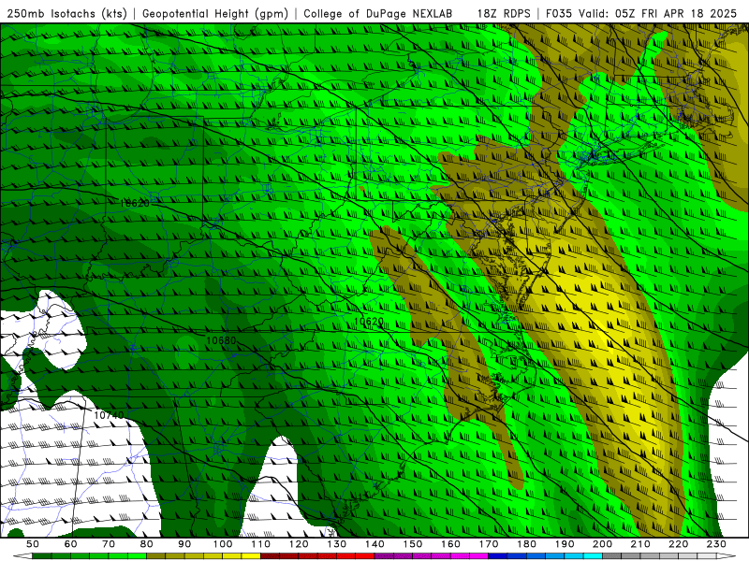Select the cyan swatch just before 200
The width and height of the screenshot is (749, 561).
tap(593, 556)
